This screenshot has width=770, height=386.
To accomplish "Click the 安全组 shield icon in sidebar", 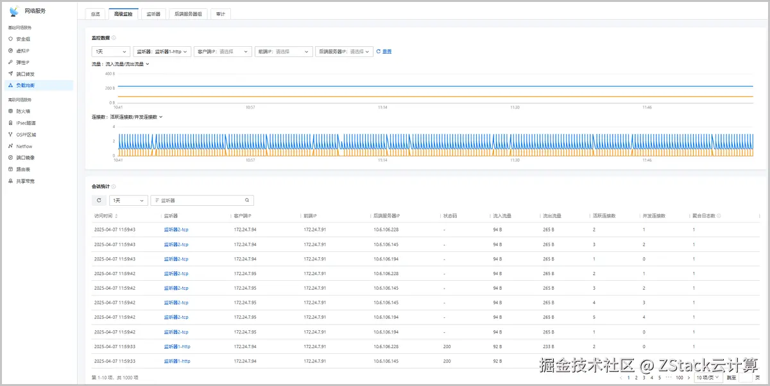I will 10,39.
